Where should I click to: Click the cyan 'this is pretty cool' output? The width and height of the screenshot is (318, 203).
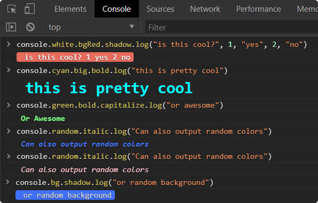(109, 88)
